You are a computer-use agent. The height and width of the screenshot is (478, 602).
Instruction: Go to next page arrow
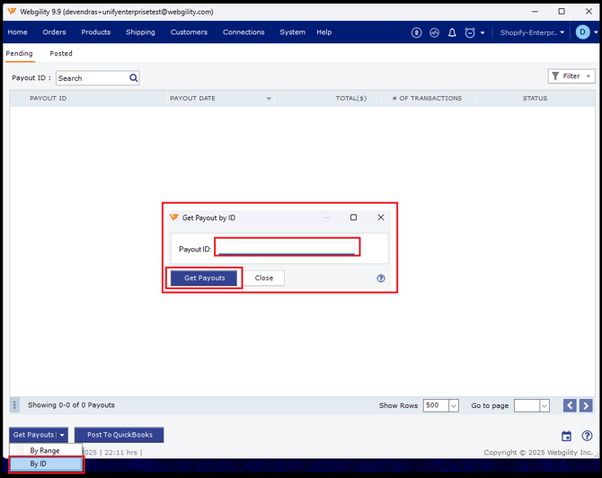586,406
